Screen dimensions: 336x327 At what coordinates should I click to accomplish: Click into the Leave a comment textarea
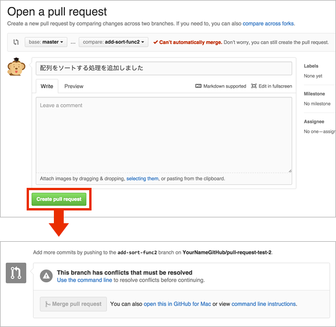point(164,135)
